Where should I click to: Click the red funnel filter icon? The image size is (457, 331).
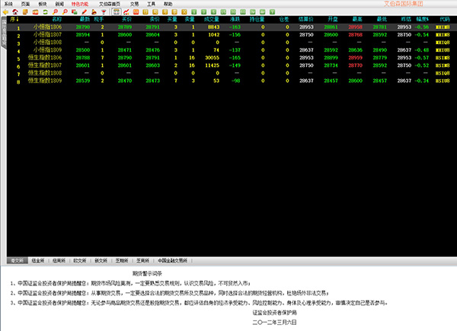(x=104, y=12)
